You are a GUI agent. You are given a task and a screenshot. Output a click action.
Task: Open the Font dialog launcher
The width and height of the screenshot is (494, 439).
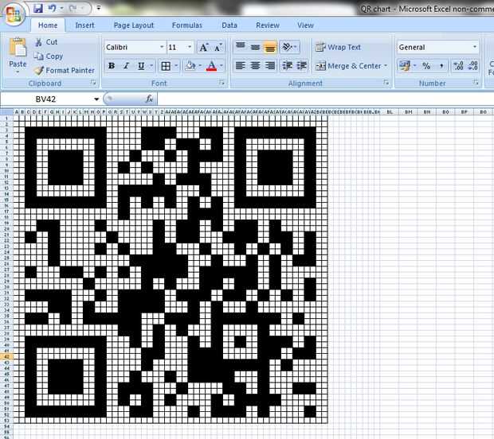(x=222, y=83)
